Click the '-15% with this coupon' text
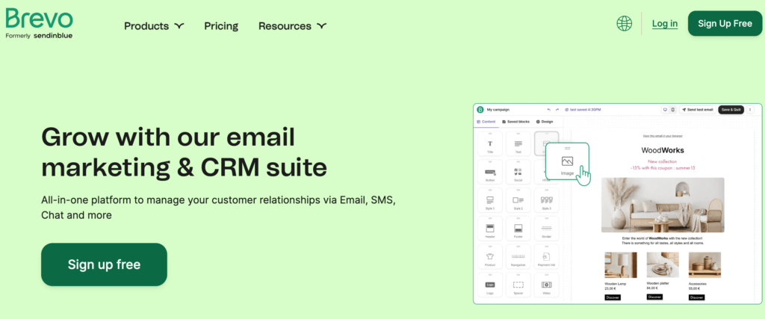This screenshot has height=319, width=765. [x=663, y=168]
